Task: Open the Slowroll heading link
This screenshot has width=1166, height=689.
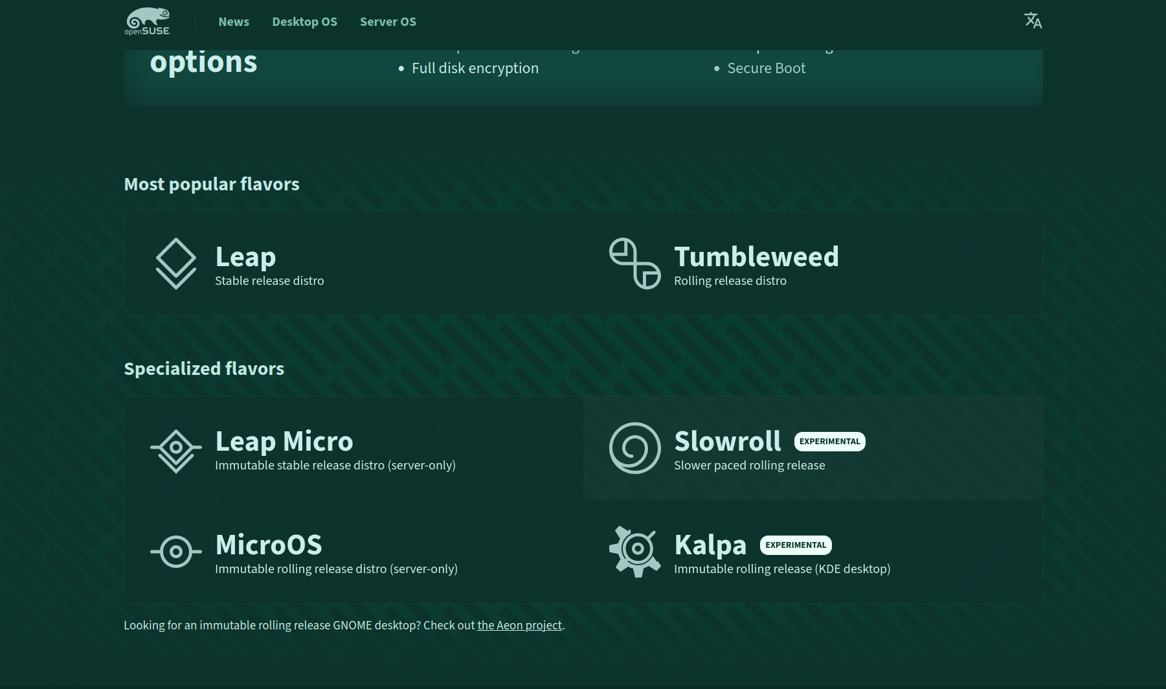Action: [728, 441]
